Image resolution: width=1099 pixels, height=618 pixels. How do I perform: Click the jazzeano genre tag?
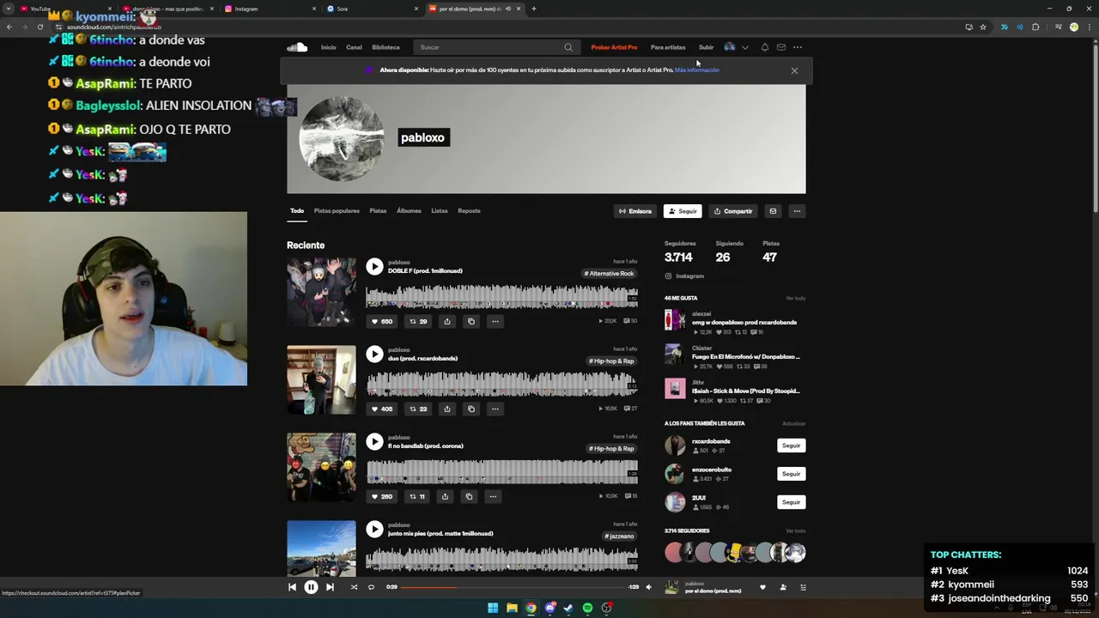point(620,536)
